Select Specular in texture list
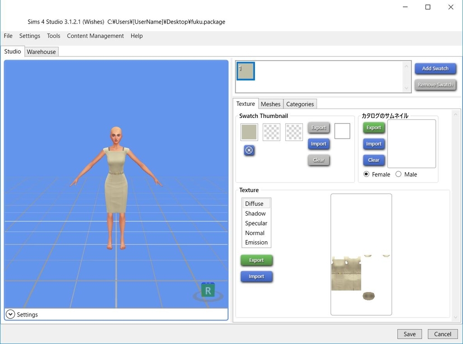Image resolution: width=463 pixels, height=344 pixels. coord(256,223)
